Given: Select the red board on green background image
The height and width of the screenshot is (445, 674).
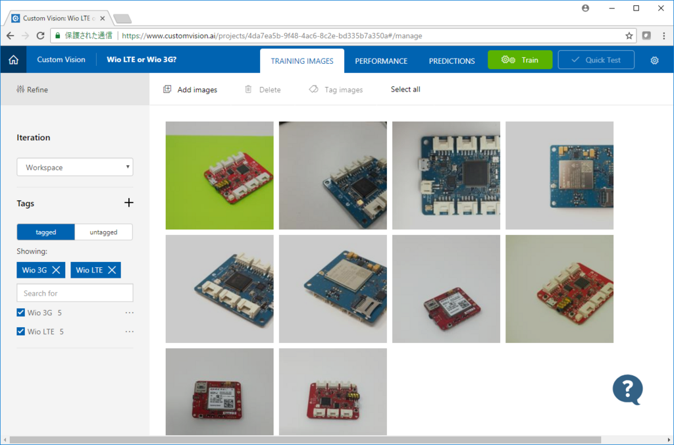Looking at the screenshot, I should [220, 175].
